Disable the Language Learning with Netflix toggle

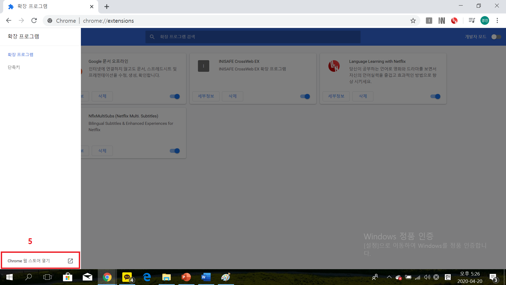[435, 96]
